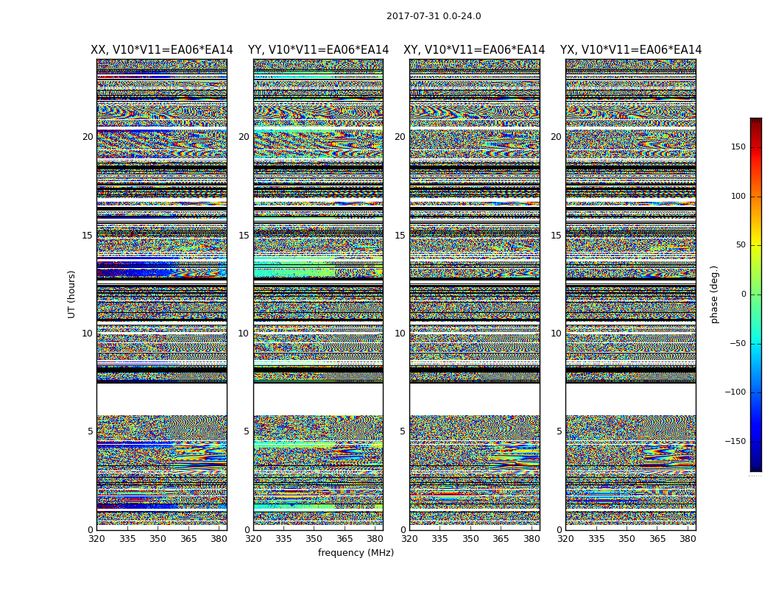Screen dimensions: 773x589
Task: Click the date title 2017-07-31 0.0-24.0
Action: tap(434, 16)
